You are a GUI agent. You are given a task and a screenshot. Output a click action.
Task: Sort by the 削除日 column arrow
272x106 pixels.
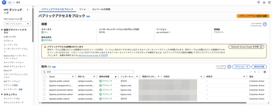click(x=244, y=77)
